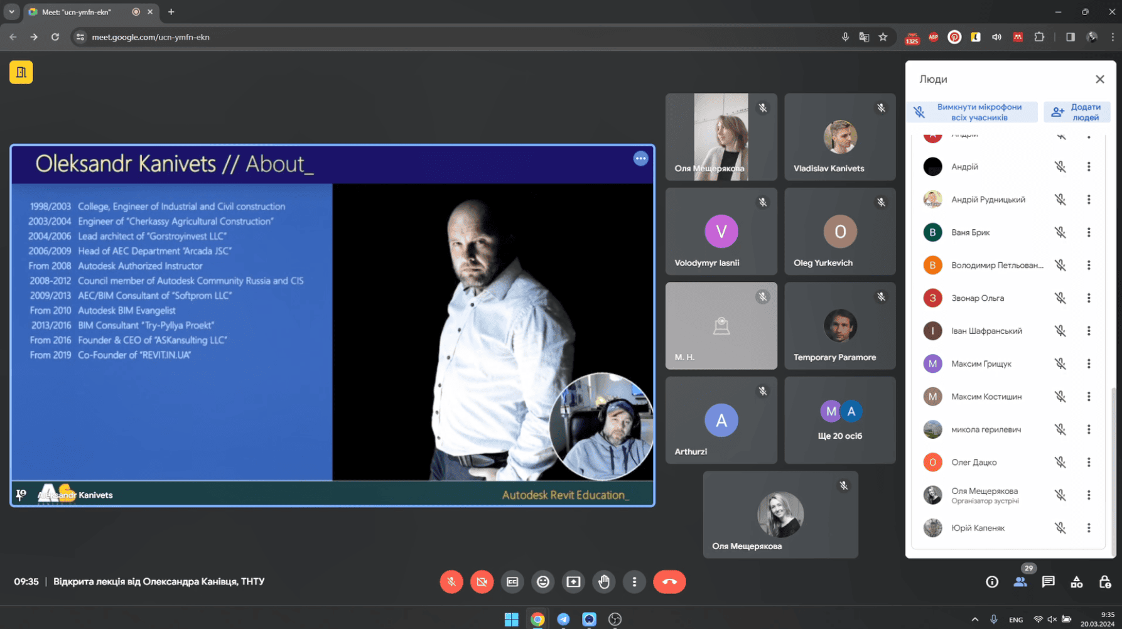This screenshot has height=629, width=1122.
Task: Mute Ваня Брик's microphone
Action: [x=1060, y=232]
